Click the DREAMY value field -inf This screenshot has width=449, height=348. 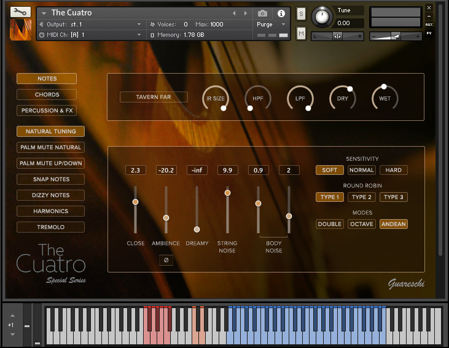(197, 170)
